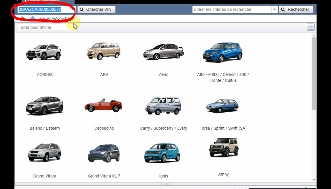Select the Baleno / Esteem car image
Image resolution: width=331 pixels, height=189 pixels.
pyautogui.click(x=45, y=105)
